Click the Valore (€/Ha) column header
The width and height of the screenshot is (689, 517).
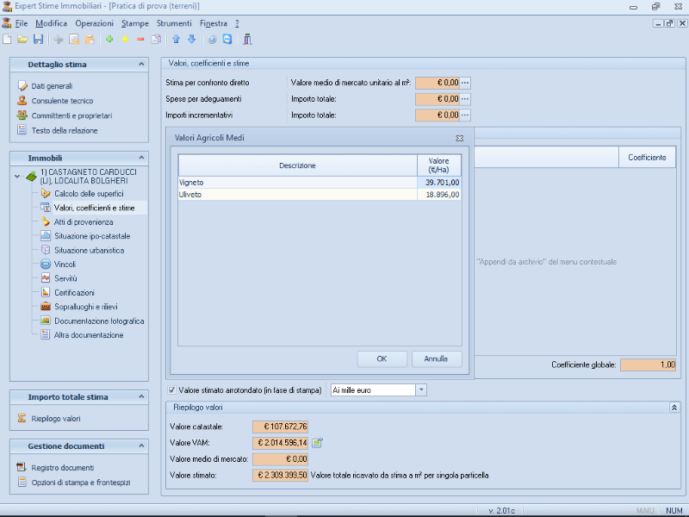pyautogui.click(x=439, y=165)
